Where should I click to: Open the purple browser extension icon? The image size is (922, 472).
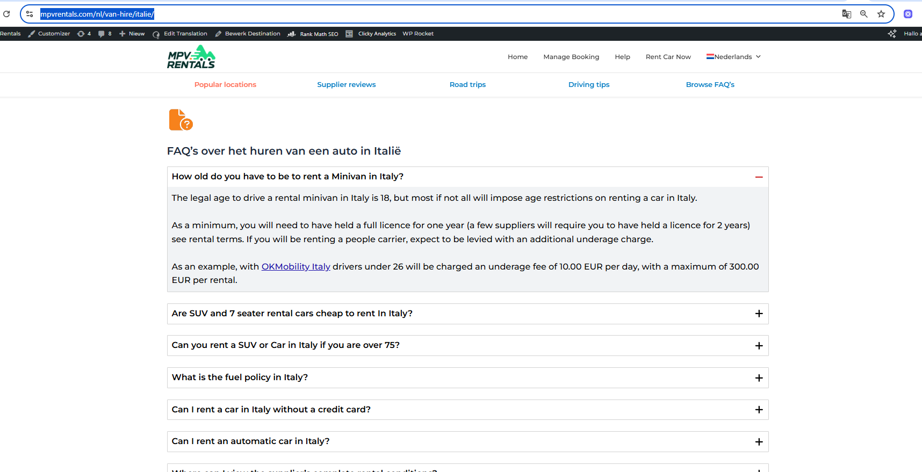point(908,14)
